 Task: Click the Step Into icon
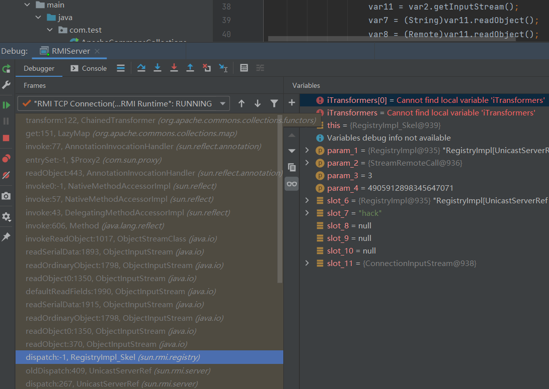pyautogui.click(x=158, y=68)
